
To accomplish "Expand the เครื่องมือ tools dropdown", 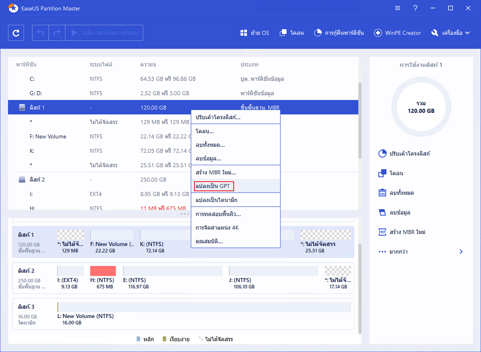I will point(450,33).
